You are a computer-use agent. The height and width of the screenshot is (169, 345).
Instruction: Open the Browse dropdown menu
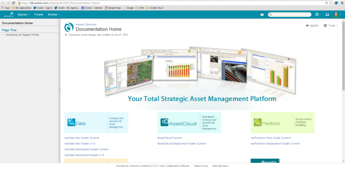[x=54, y=15]
